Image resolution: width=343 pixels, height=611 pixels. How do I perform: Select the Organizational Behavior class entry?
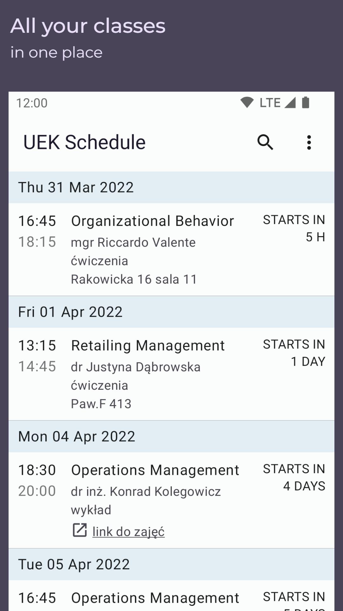tap(171, 249)
